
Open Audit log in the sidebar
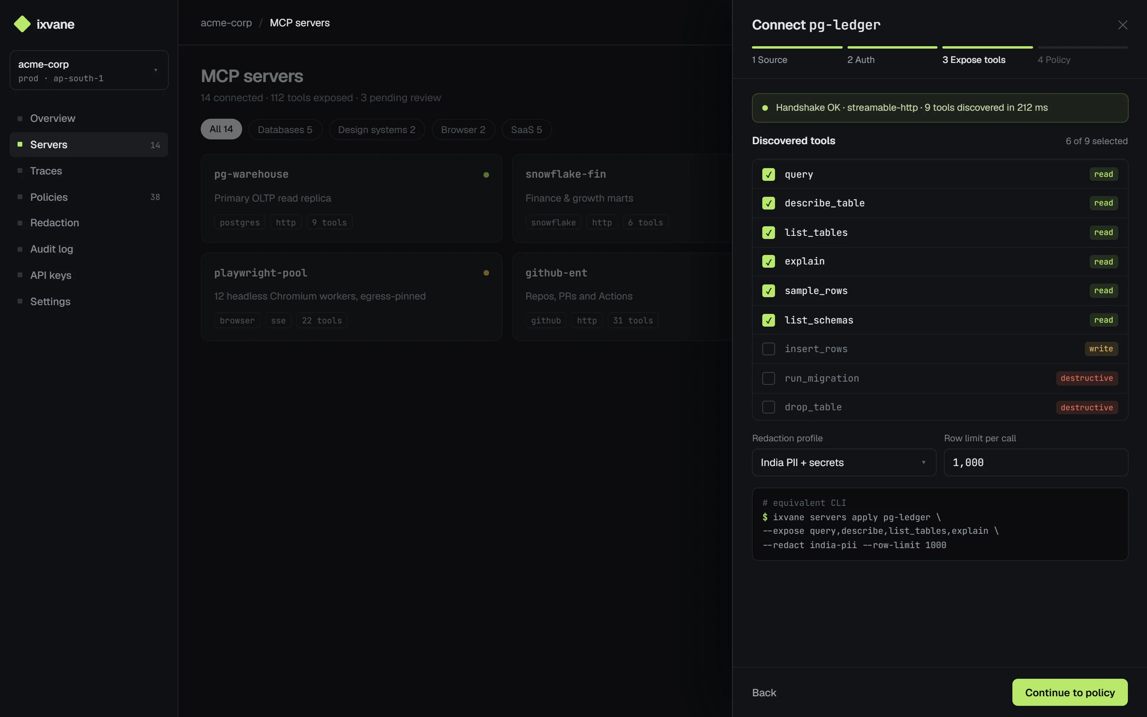pyautogui.click(x=89, y=249)
